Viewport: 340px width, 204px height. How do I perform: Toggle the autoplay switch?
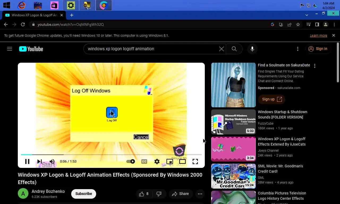(x=130, y=161)
